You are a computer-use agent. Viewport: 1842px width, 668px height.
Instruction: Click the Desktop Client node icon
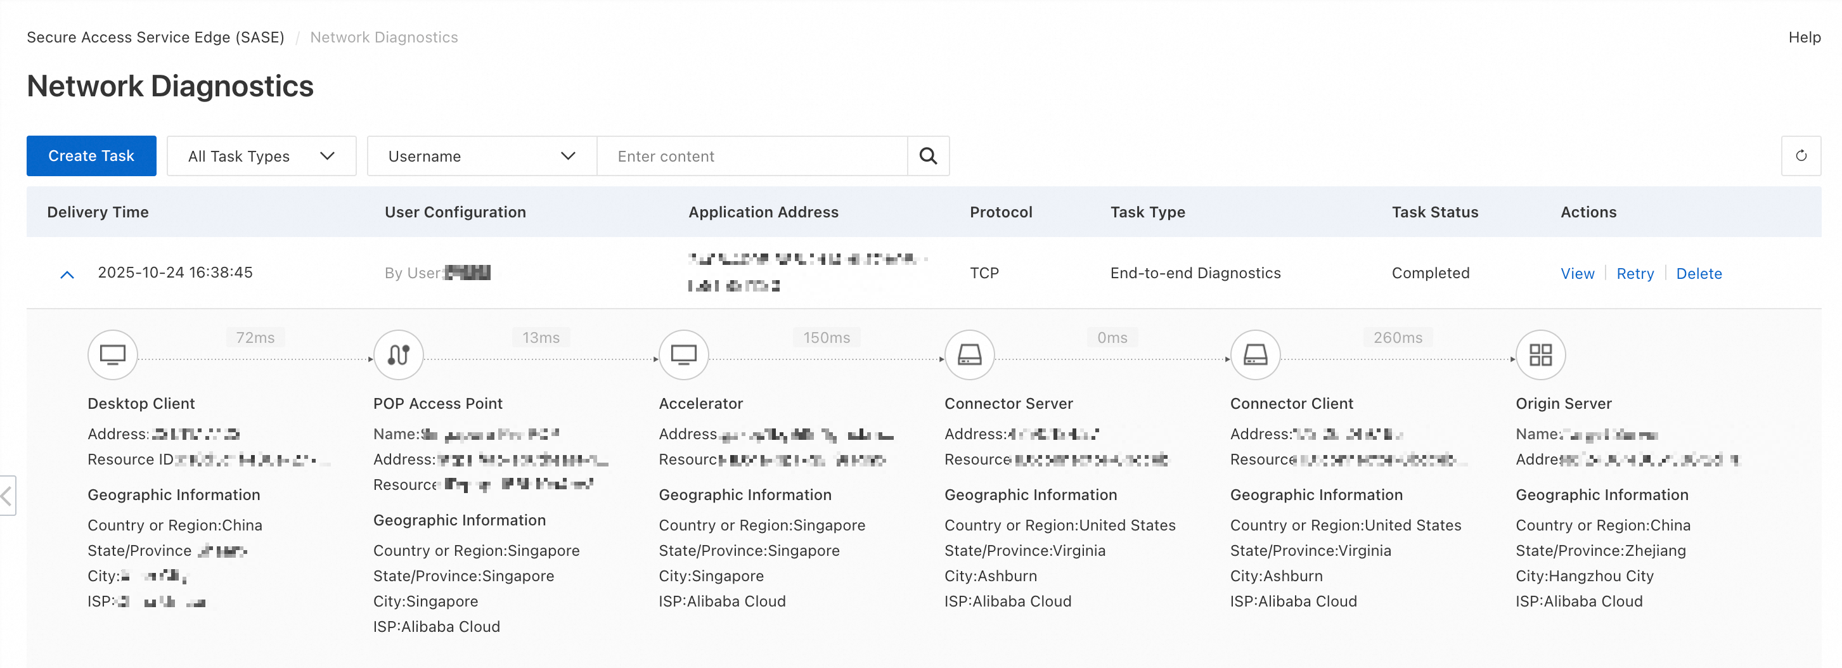click(x=112, y=355)
